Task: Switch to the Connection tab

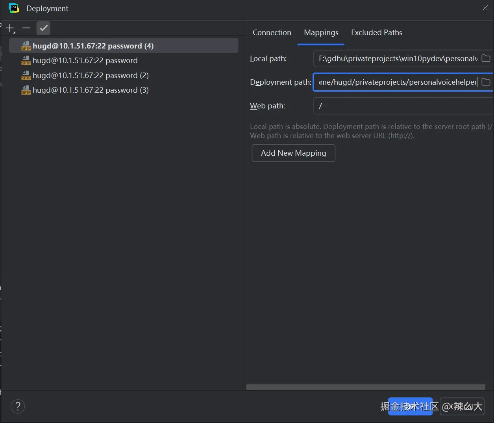Action: coord(272,32)
